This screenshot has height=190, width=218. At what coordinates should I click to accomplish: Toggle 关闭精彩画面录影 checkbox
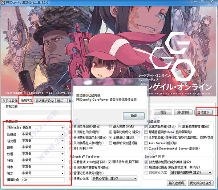70,138
